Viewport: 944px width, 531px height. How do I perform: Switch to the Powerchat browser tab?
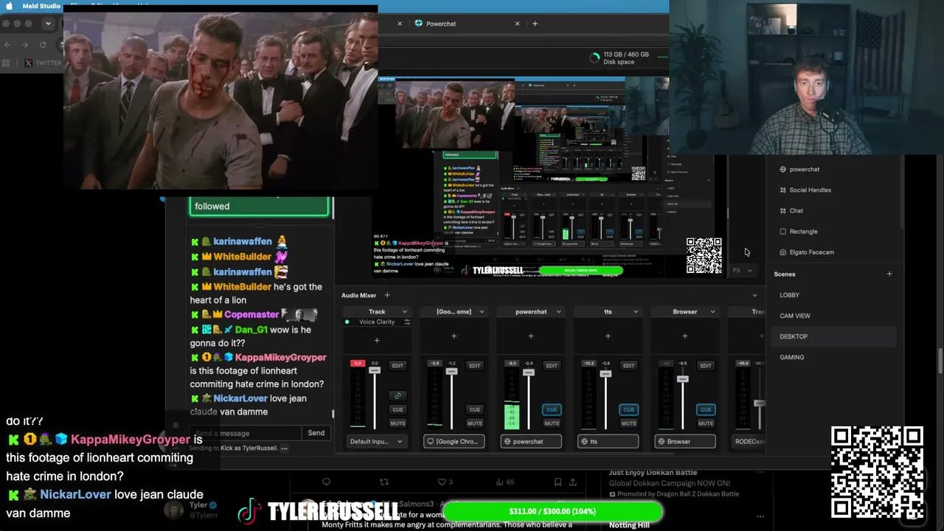tap(441, 24)
